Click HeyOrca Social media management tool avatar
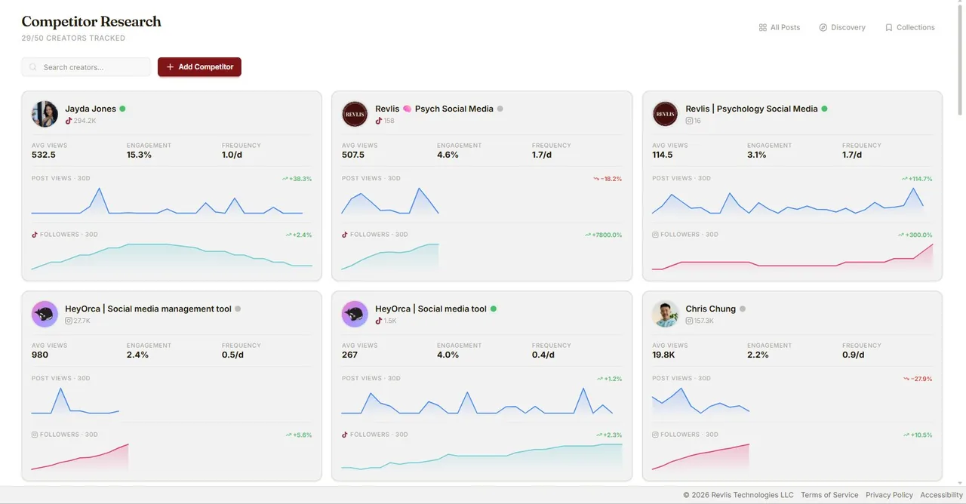Screen dimensions: 966x504 click(45, 314)
